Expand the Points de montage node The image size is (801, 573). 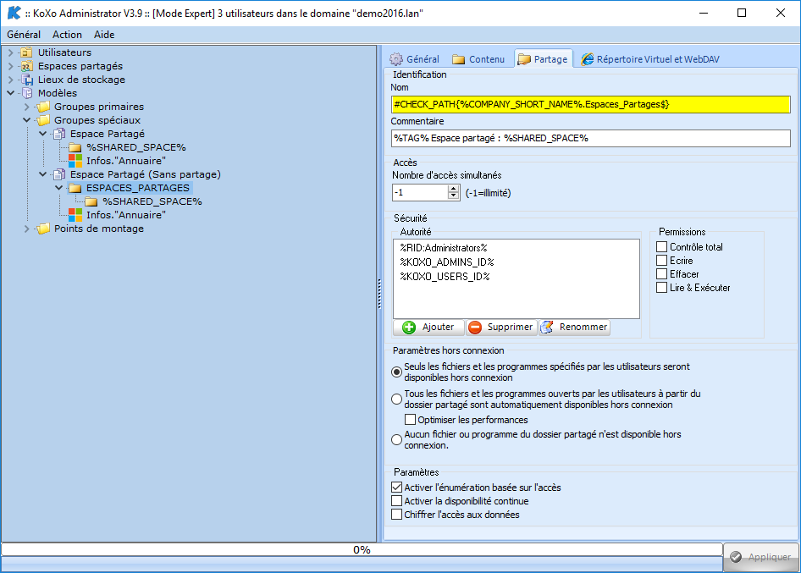point(27,229)
